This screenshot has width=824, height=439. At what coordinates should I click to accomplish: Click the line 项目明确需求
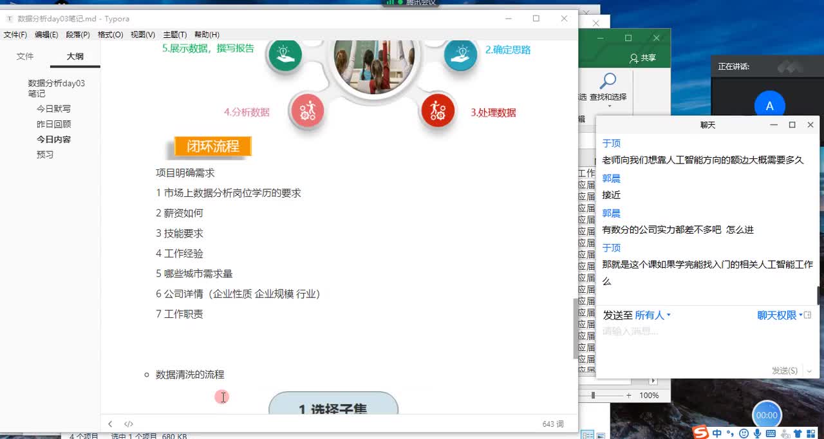point(185,173)
